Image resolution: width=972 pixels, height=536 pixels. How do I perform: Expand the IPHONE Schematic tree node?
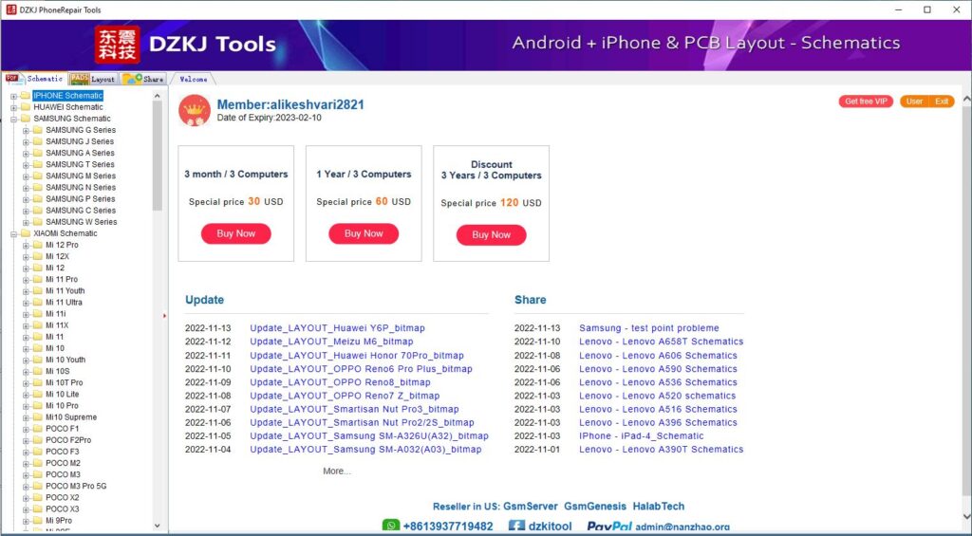click(x=13, y=96)
